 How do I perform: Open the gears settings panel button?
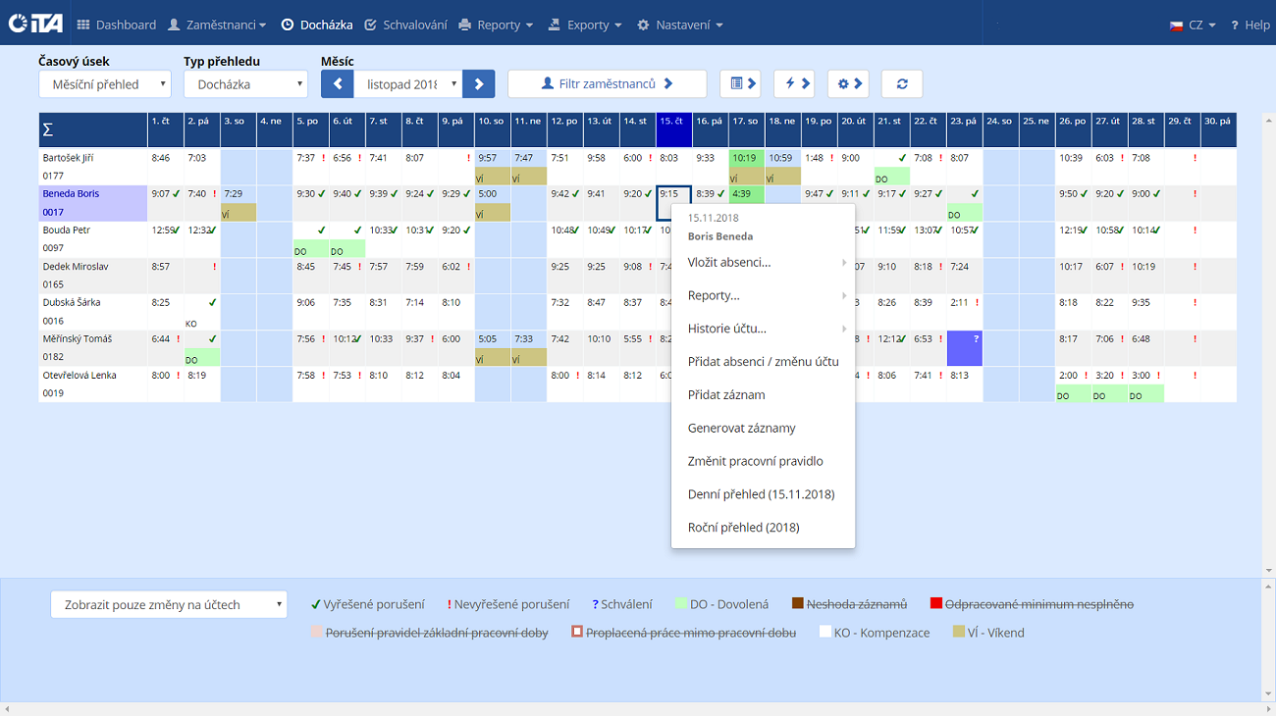847,84
